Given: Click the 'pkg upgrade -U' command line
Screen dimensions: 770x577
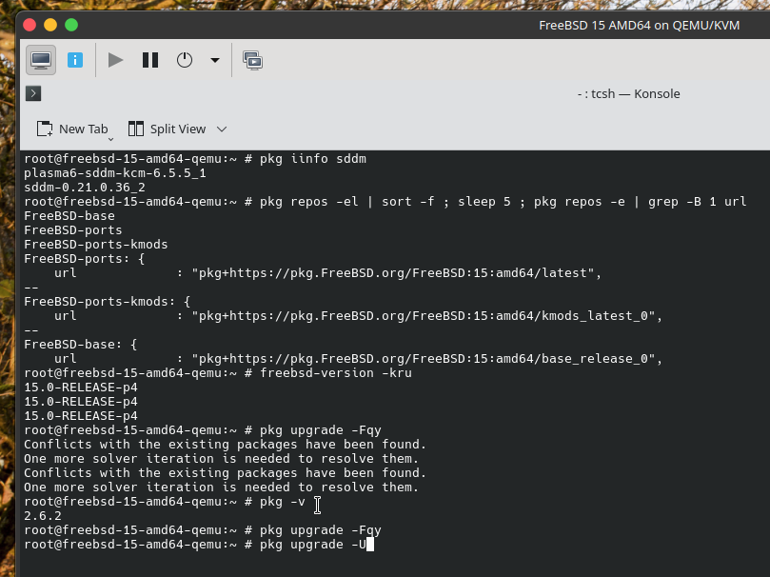Looking at the screenshot, I should tap(305, 544).
